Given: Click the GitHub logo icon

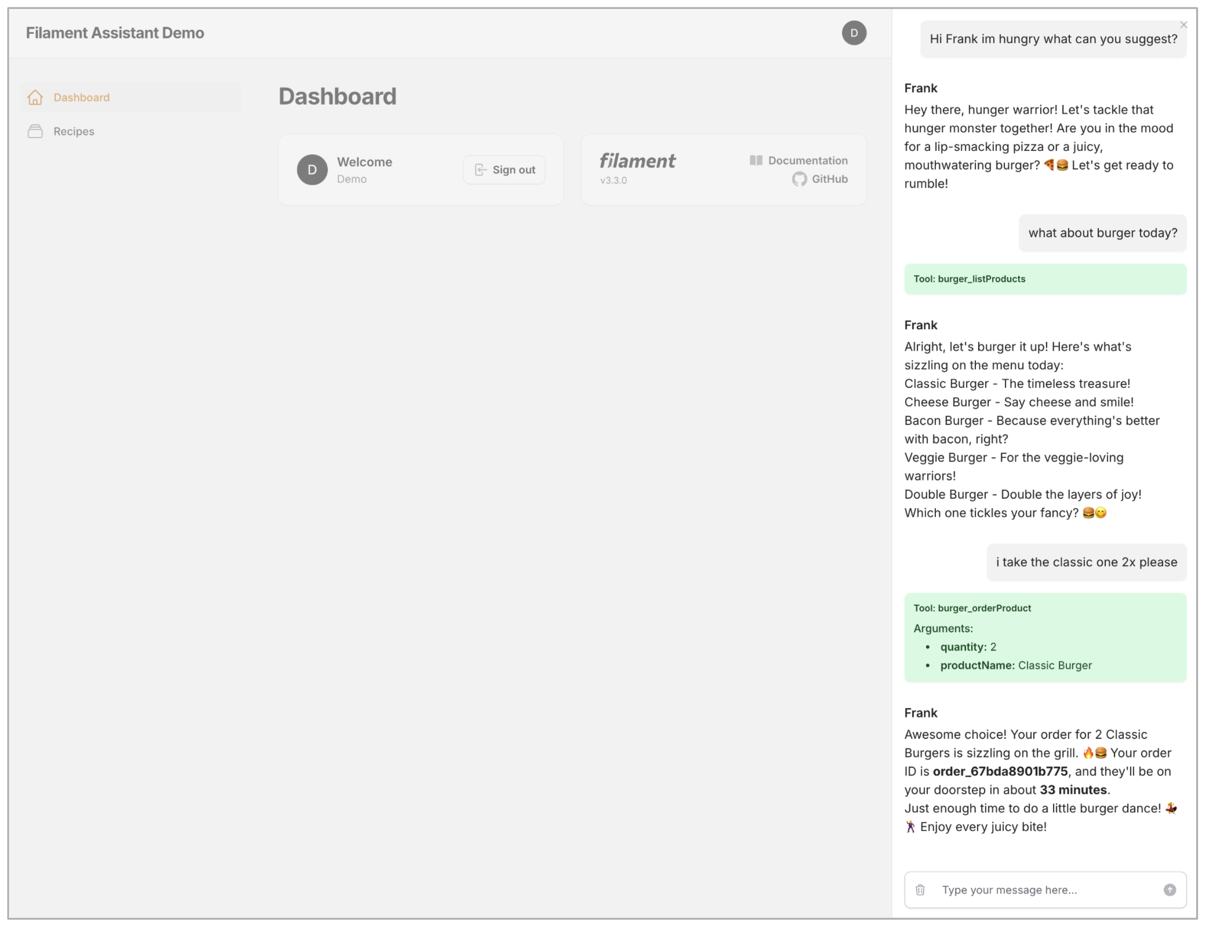Looking at the screenshot, I should 799,179.
